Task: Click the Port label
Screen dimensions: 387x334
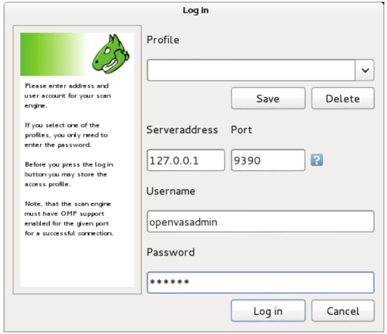Action: click(x=241, y=130)
